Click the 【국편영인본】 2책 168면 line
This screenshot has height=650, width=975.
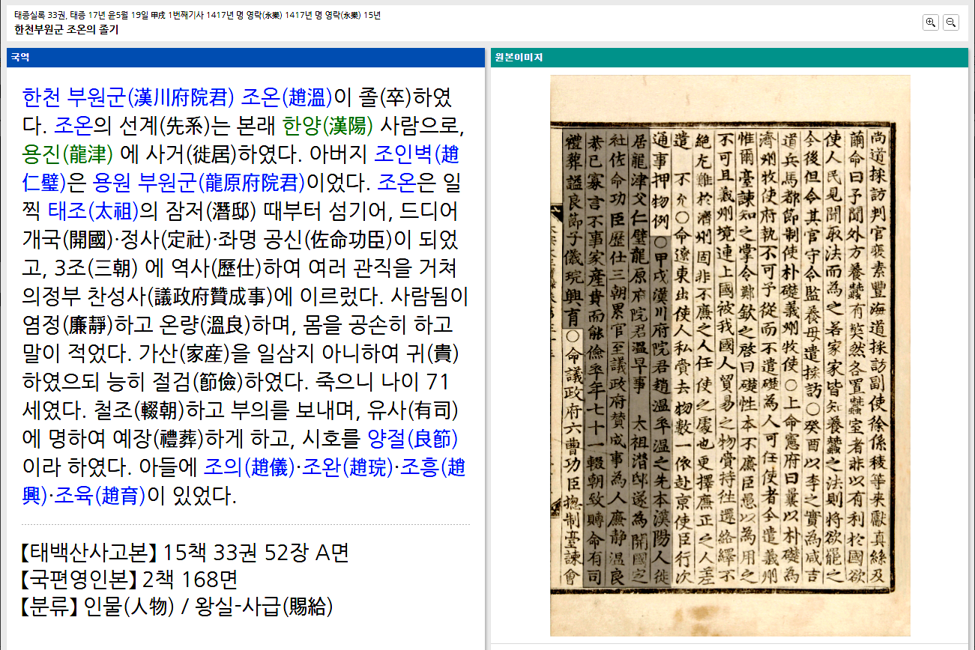point(130,579)
